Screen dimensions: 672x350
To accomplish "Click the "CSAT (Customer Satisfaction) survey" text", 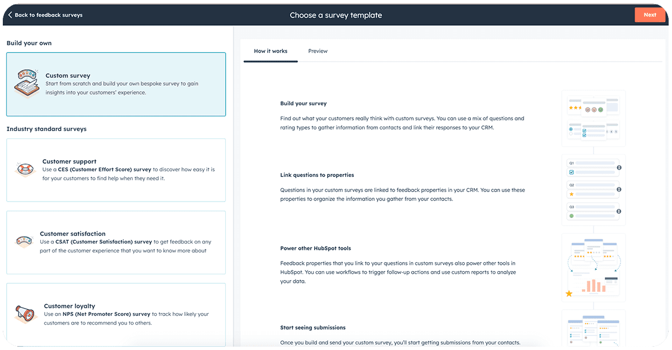I will click(x=104, y=242).
